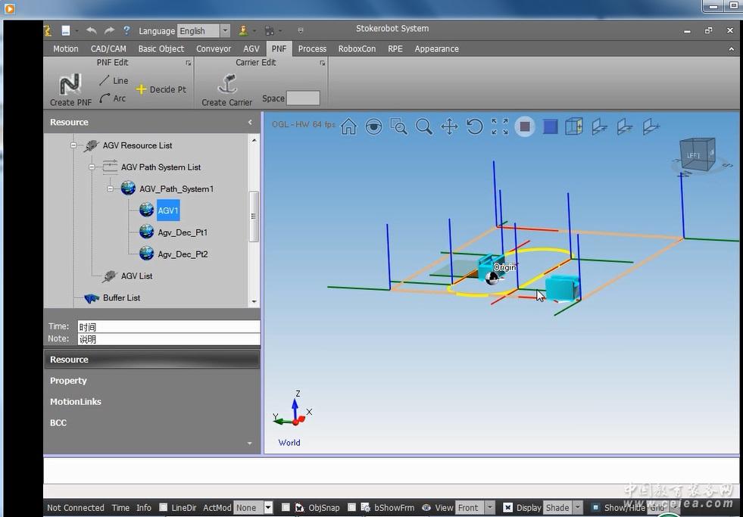This screenshot has width=743, height=517.
Task: Click the Fit to screen icon
Action: (500, 127)
